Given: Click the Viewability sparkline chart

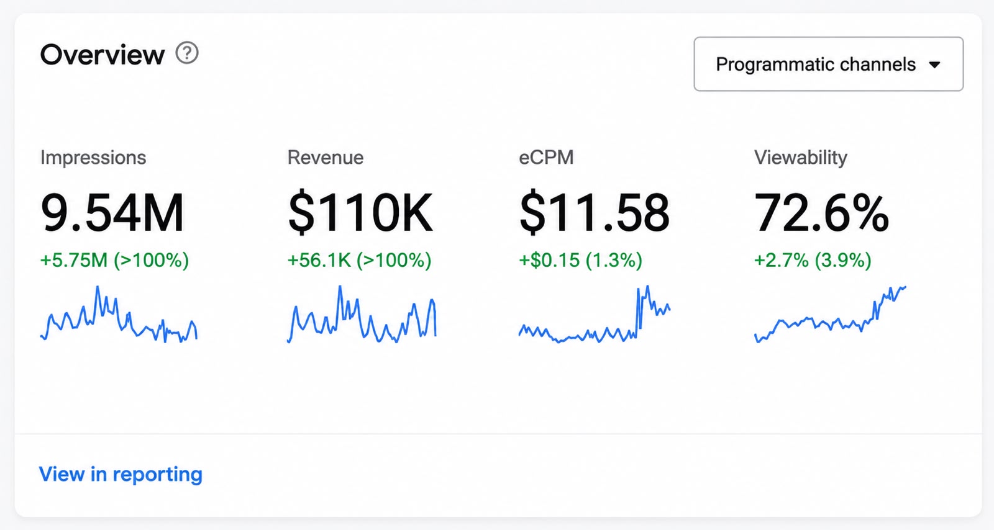Looking at the screenshot, I should pyautogui.click(x=831, y=314).
